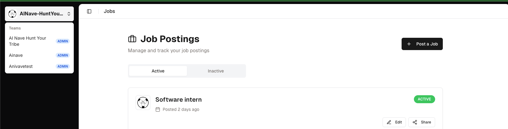508x129 pixels.
Task: Click the AINave team logo in switcher
Action: 12,14
